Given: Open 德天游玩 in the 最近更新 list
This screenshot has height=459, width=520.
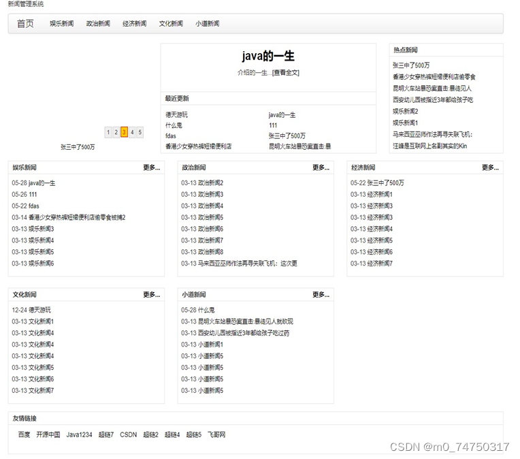Looking at the screenshot, I should pyautogui.click(x=176, y=115).
